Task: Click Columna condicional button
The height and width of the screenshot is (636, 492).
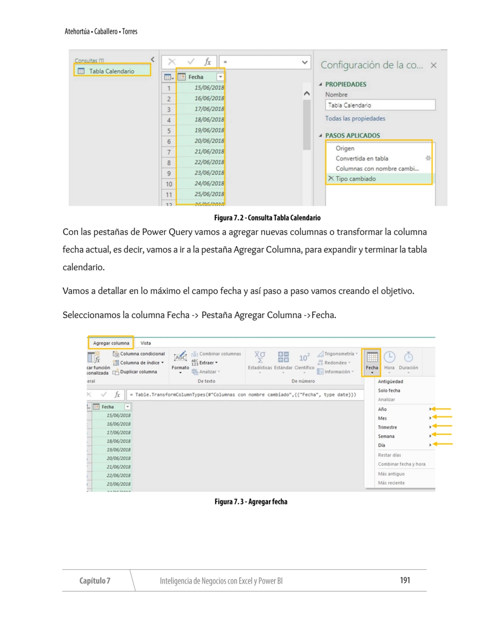Action: tap(139, 354)
